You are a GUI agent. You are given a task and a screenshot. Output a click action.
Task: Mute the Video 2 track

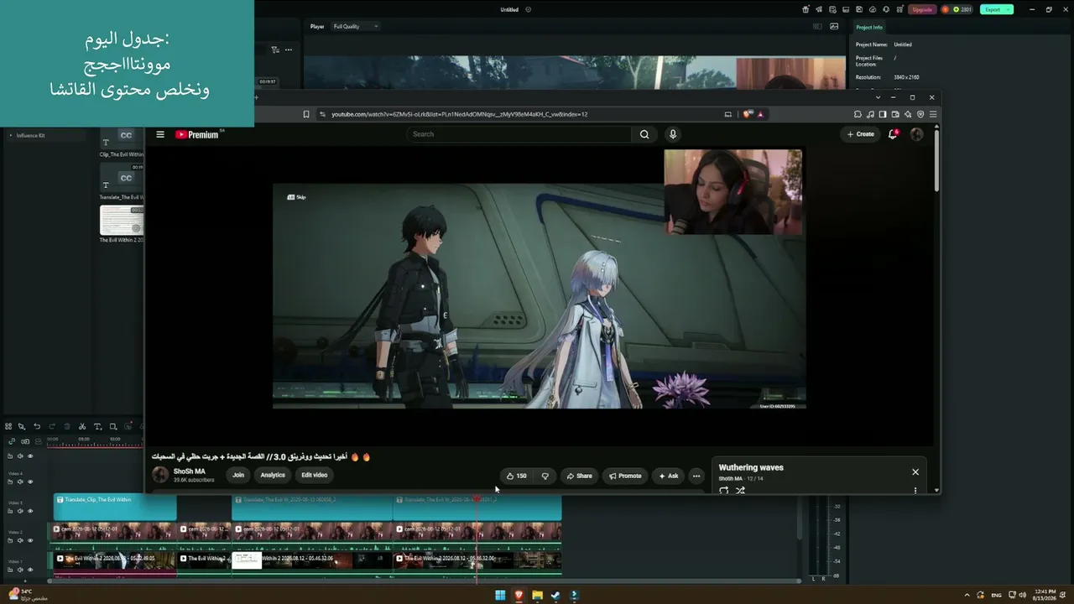20,540
